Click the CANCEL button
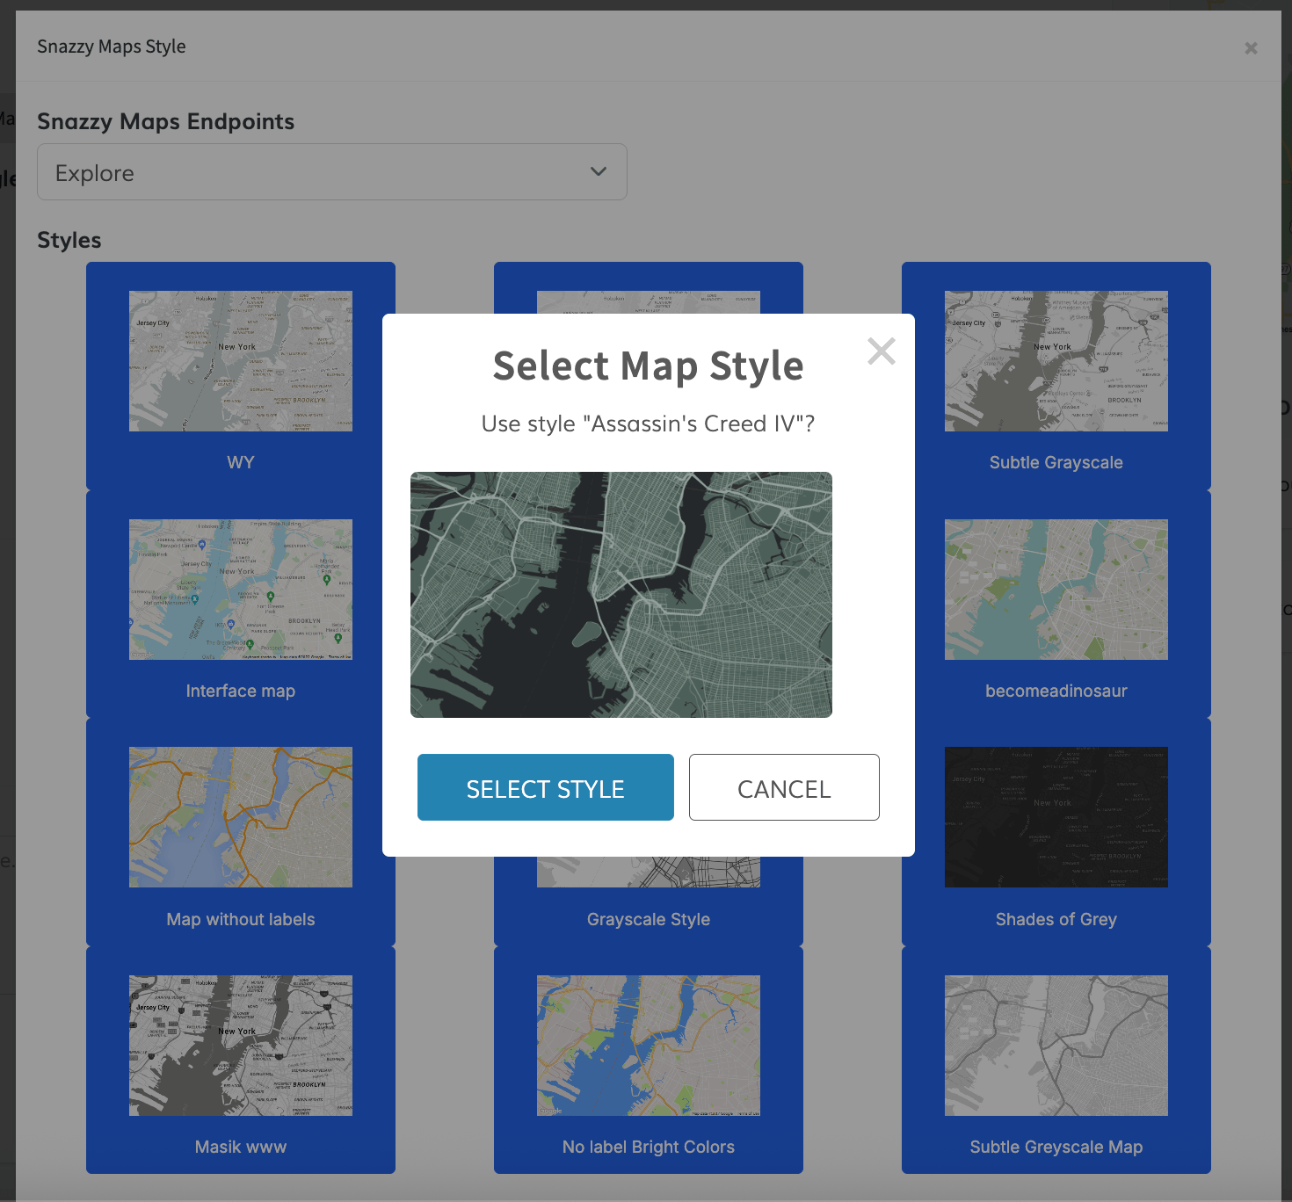The image size is (1292, 1202). [783, 787]
